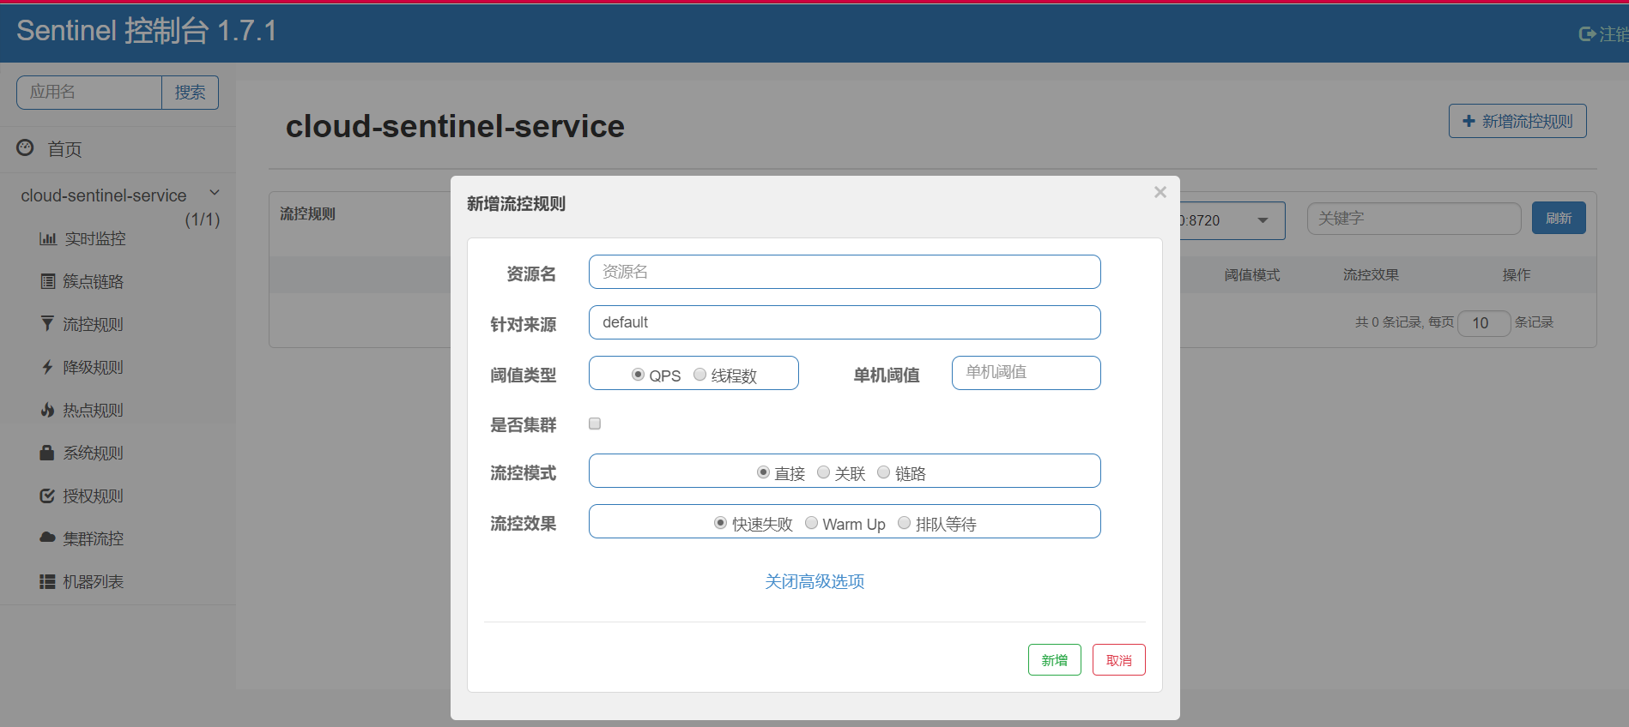Image resolution: width=1629 pixels, height=727 pixels.
Task: Click the cloud icon for 集群流控
Action: pos(48,538)
